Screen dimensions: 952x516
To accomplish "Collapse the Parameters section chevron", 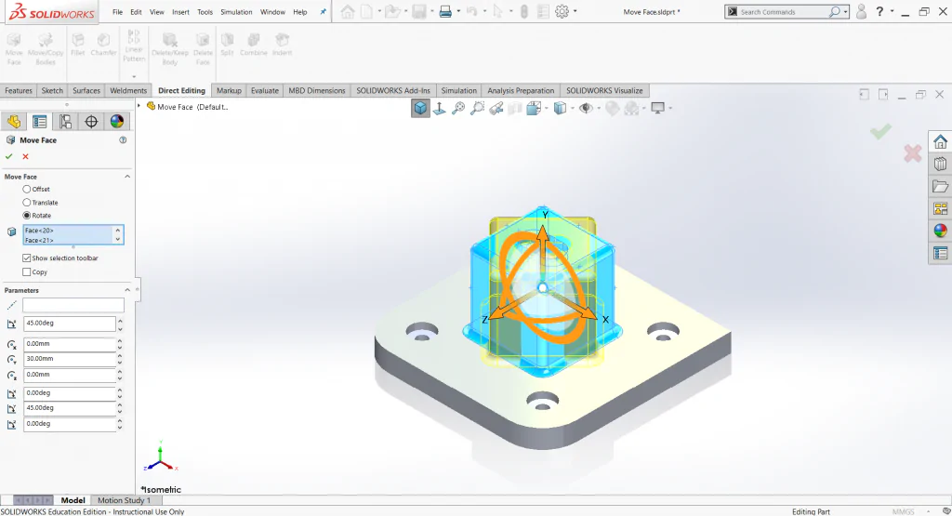I will [127, 290].
